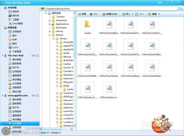Click the 查看 view button
The width and height of the screenshot is (184, 136).
pos(152,14)
